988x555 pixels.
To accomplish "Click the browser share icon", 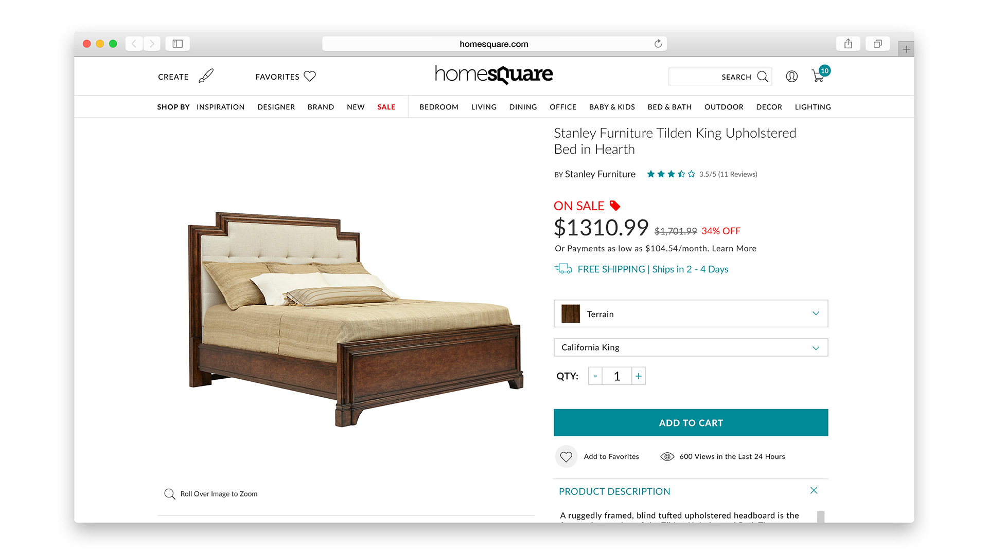I will coord(848,44).
